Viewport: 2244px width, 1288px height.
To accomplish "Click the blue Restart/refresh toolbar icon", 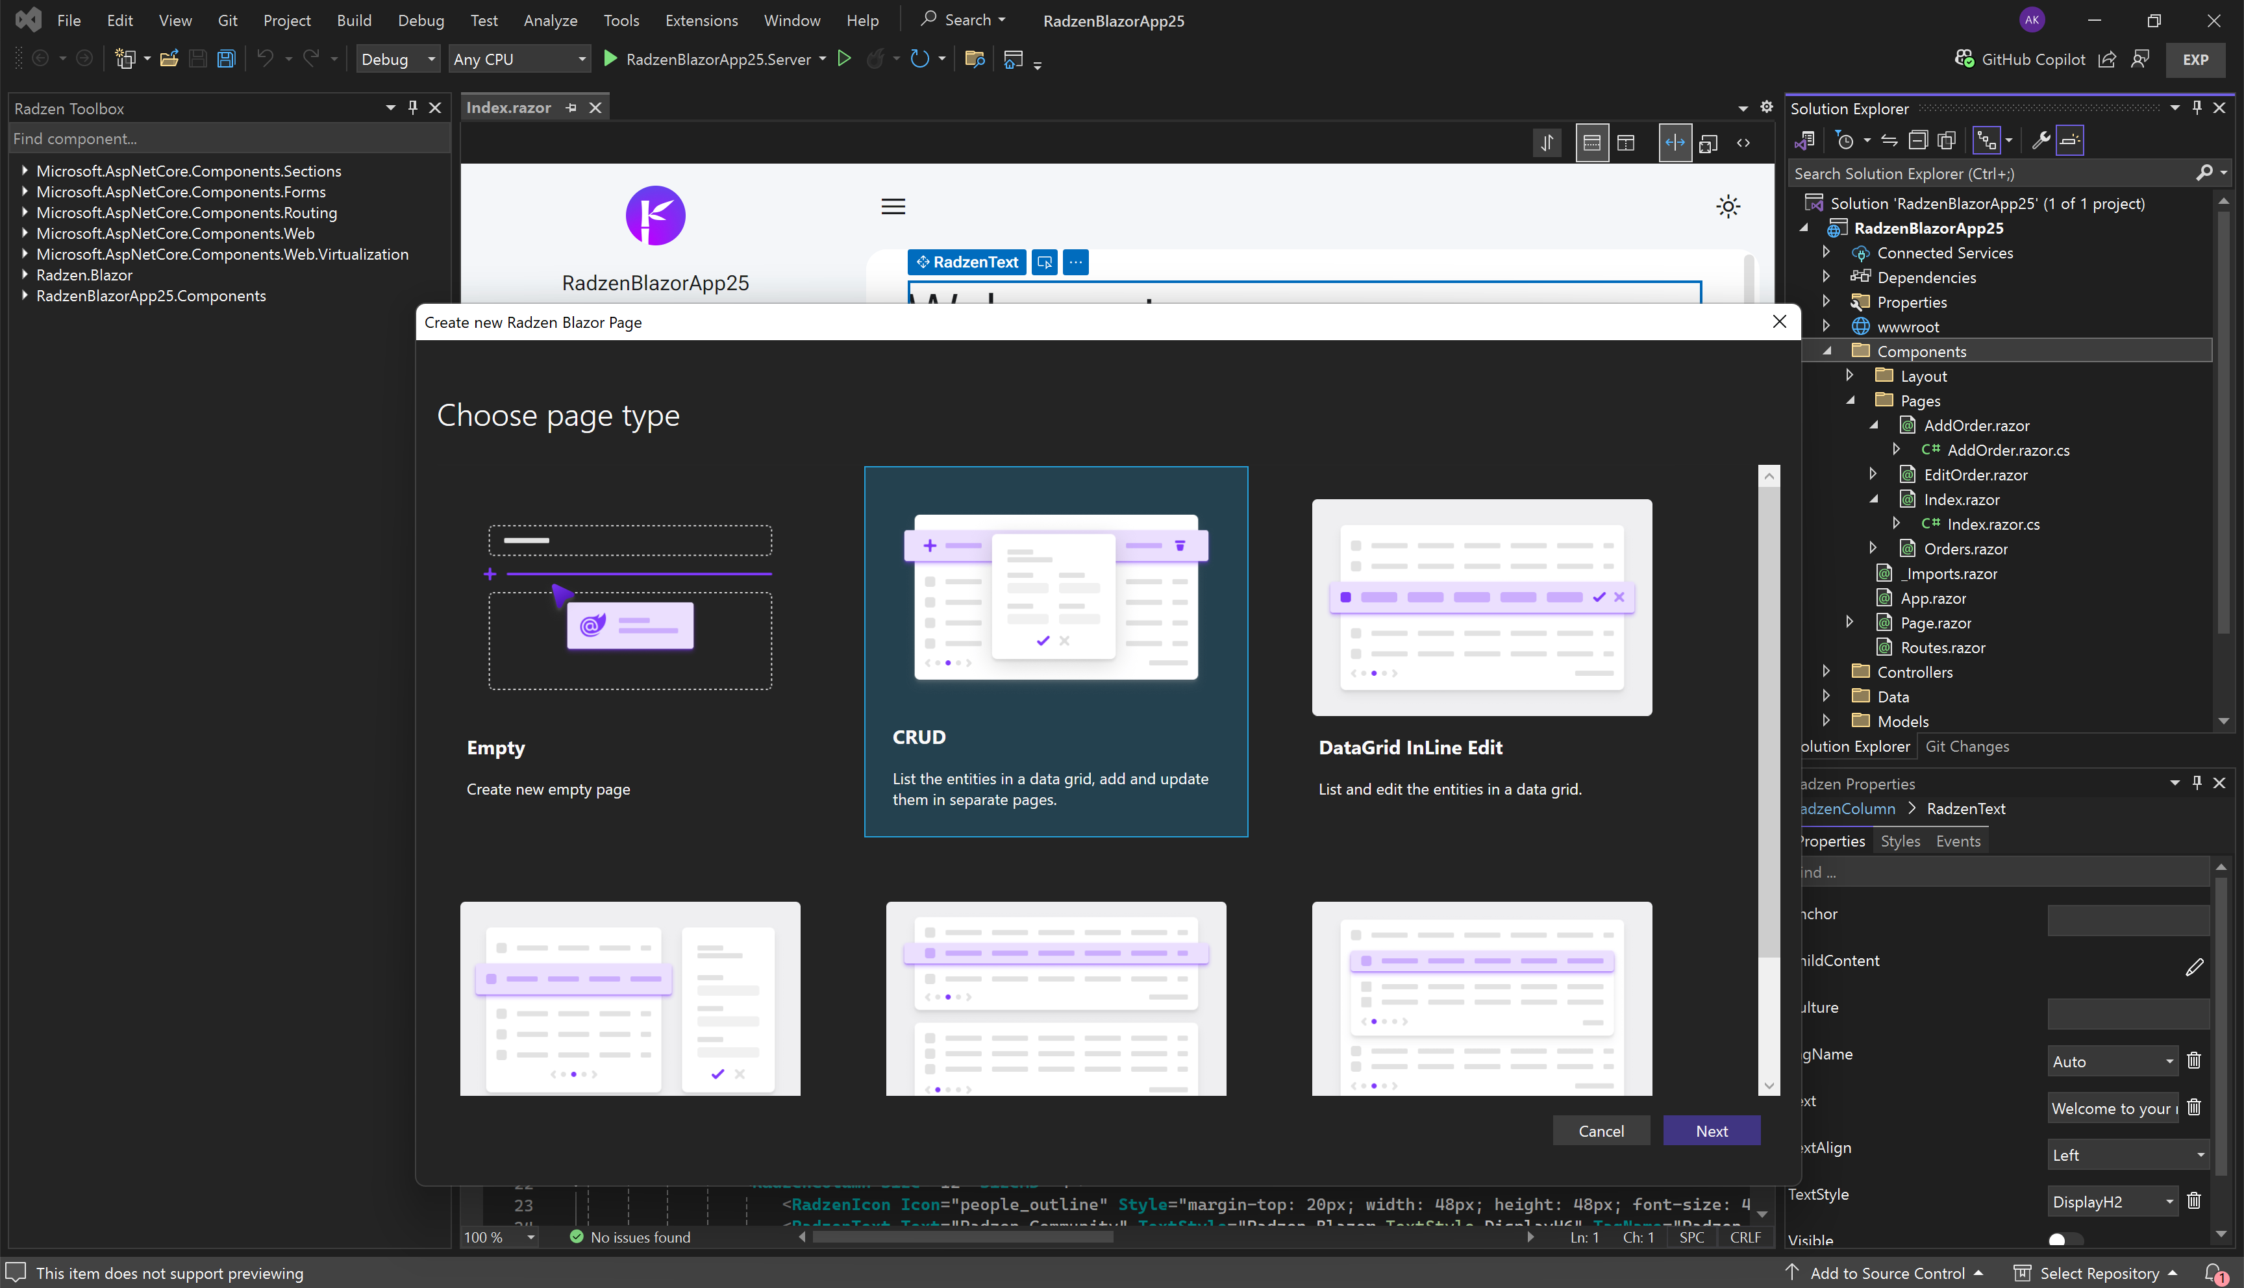I will point(920,59).
